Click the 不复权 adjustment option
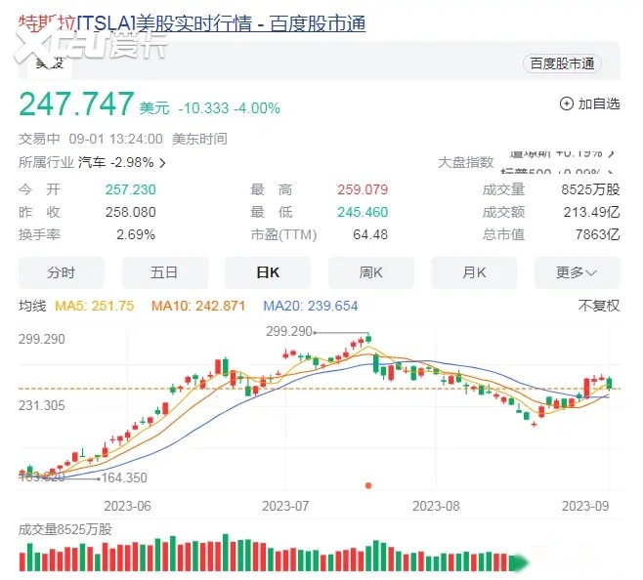643x580 pixels. pos(599,306)
